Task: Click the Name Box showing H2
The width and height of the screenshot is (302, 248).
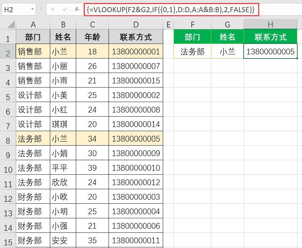Action: [x=19, y=9]
